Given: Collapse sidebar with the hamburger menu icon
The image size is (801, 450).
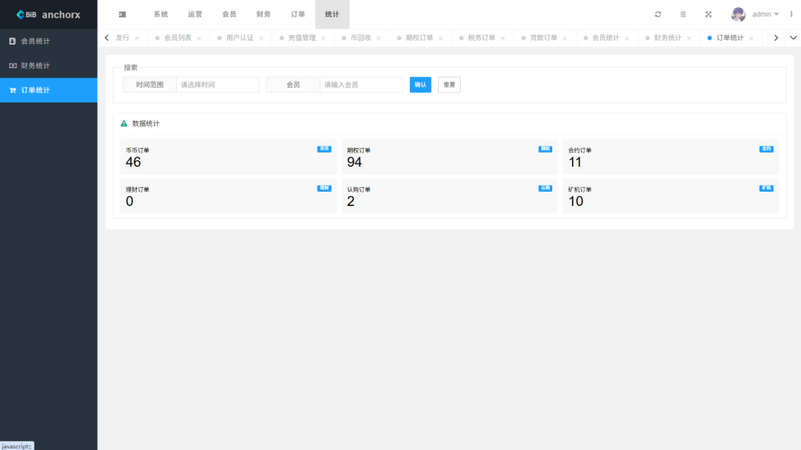Looking at the screenshot, I should pos(122,14).
